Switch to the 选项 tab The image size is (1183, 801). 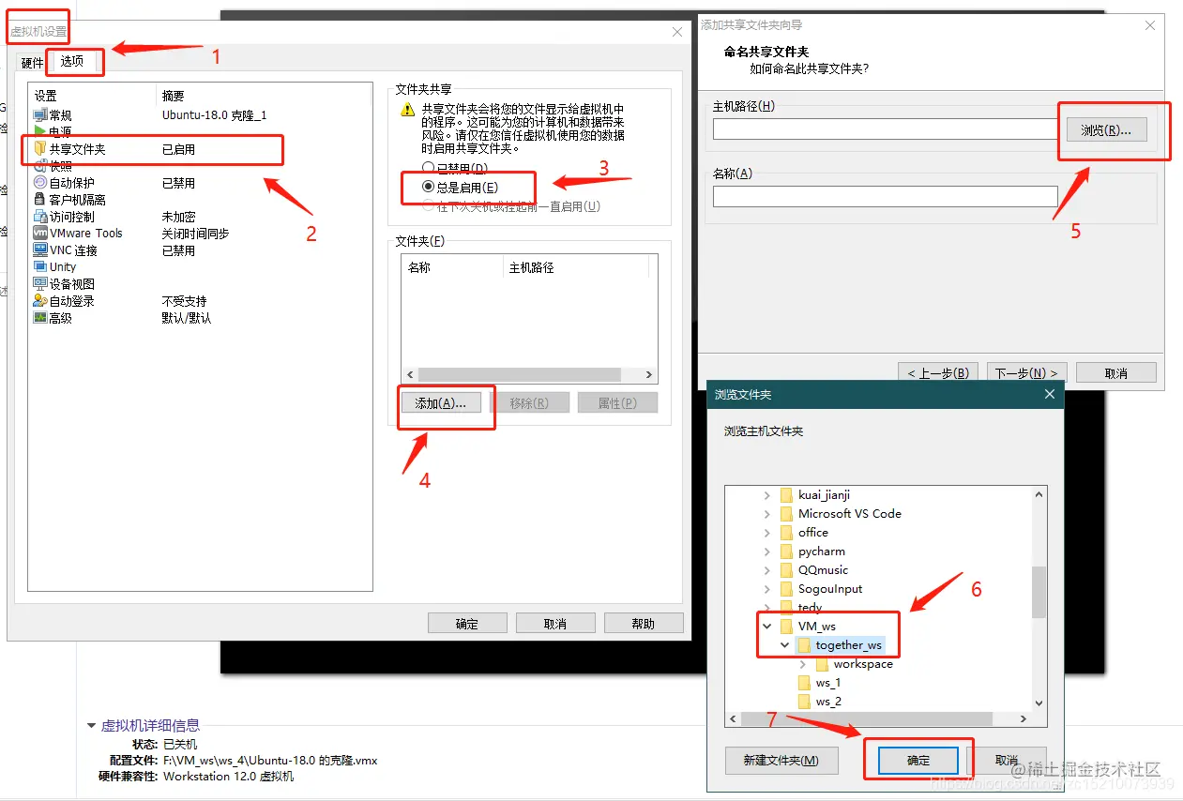72,61
